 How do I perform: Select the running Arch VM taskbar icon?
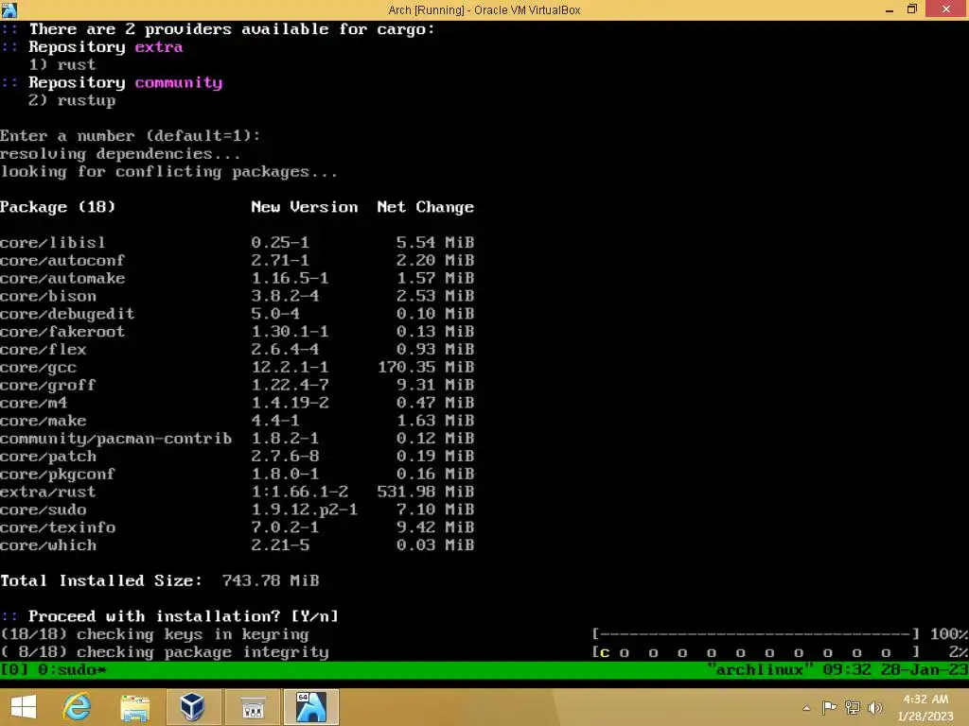[x=310, y=707]
